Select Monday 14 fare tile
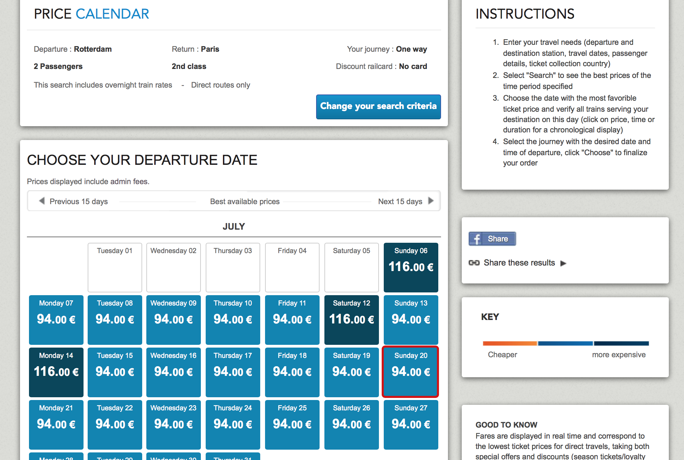684x460 pixels. coord(56,372)
